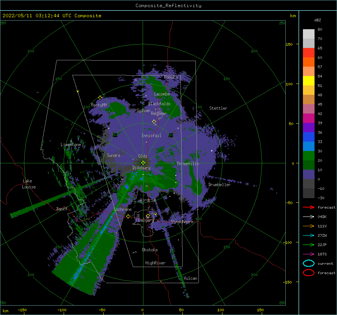Click the Lacombe city label

pyautogui.click(x=162, y=94)
